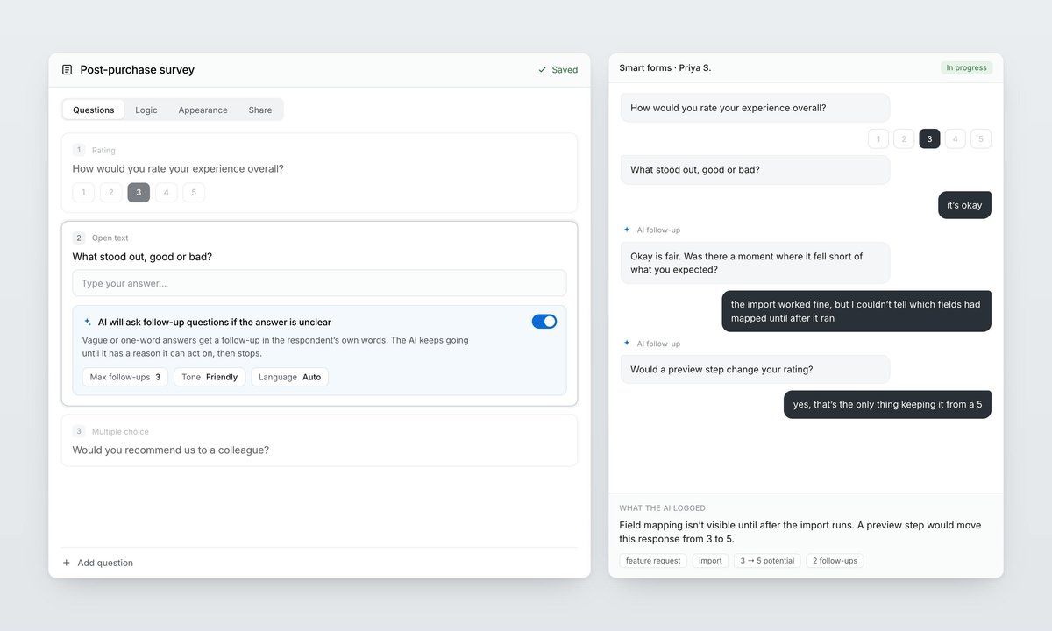This screenshot has width=1052, height=631.
Task: Choose rating 5 in the Smart forms chat
Action: click(x=981, y=138)
